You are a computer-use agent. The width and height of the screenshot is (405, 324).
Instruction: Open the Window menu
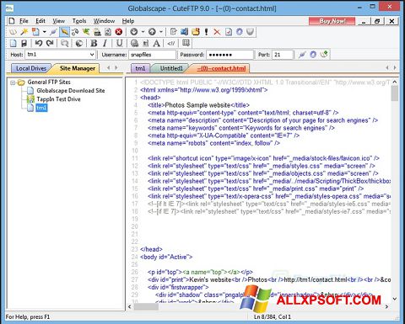click(x=104, y=21)
